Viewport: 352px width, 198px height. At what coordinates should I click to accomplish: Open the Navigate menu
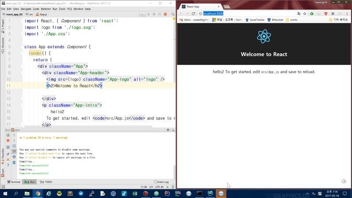click(26, 9)
